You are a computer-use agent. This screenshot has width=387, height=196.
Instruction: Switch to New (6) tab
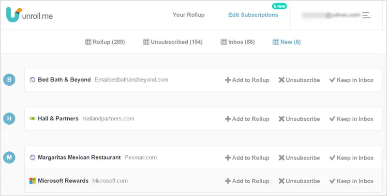[286, 42]
